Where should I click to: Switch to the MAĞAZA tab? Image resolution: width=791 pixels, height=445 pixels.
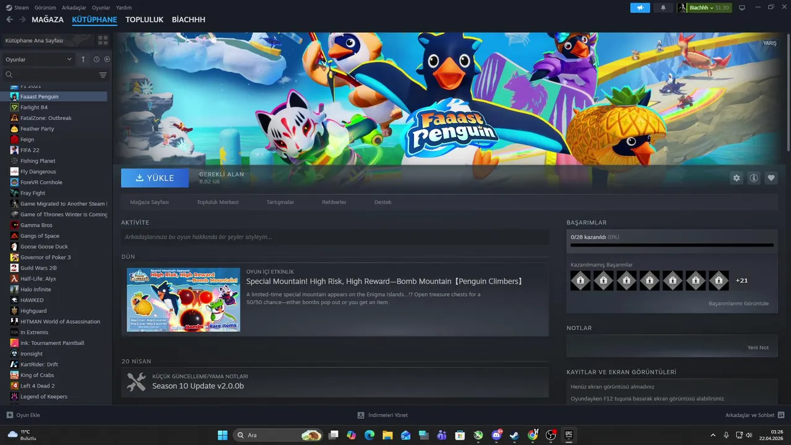(x=48, y=20)
